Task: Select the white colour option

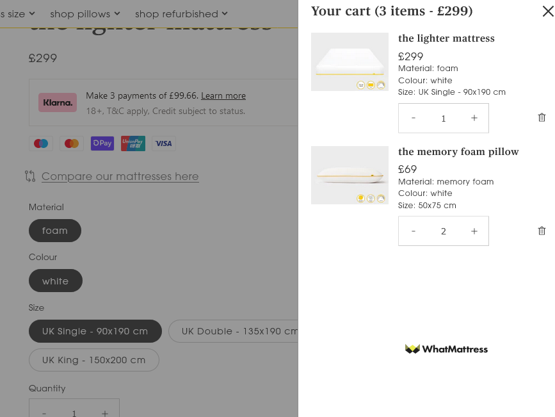Action: pyautogui.click(x=56, y=281)
